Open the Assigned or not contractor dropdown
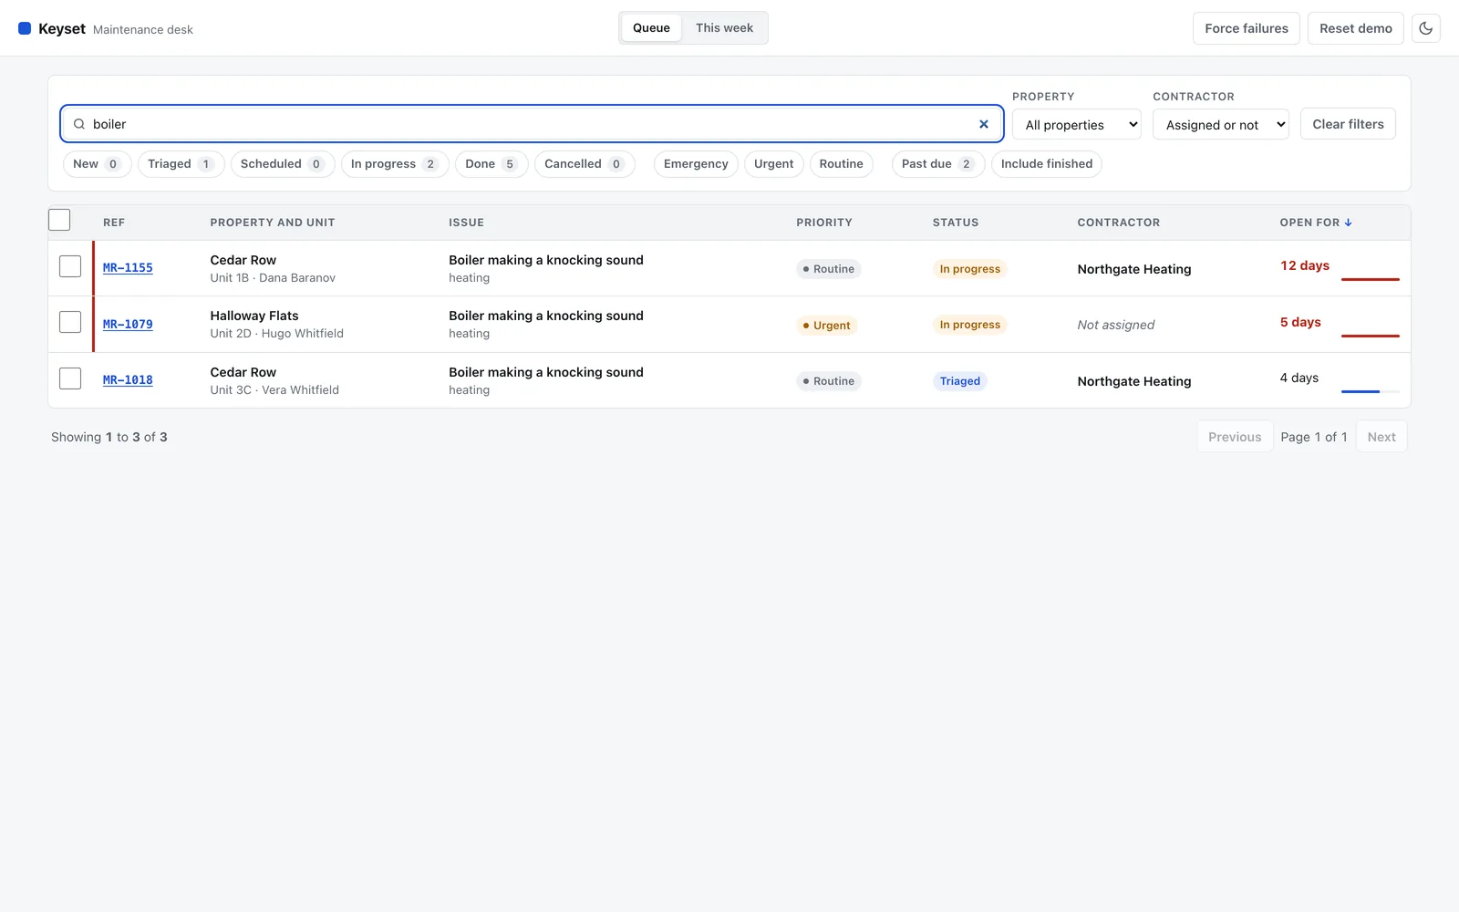 [x=1221, y=125]
